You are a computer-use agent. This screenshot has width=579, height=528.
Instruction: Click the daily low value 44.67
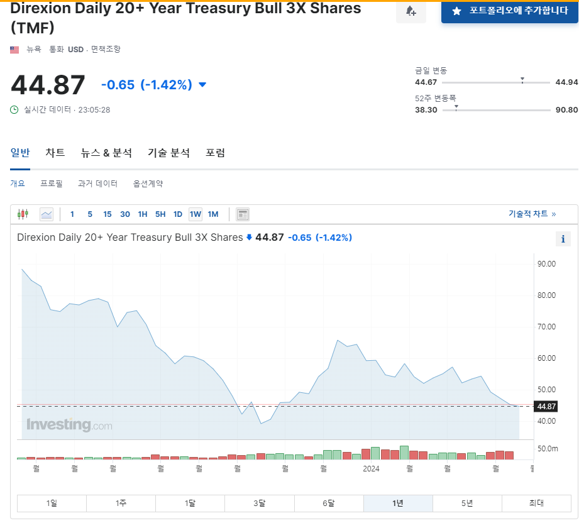[426, 82]
